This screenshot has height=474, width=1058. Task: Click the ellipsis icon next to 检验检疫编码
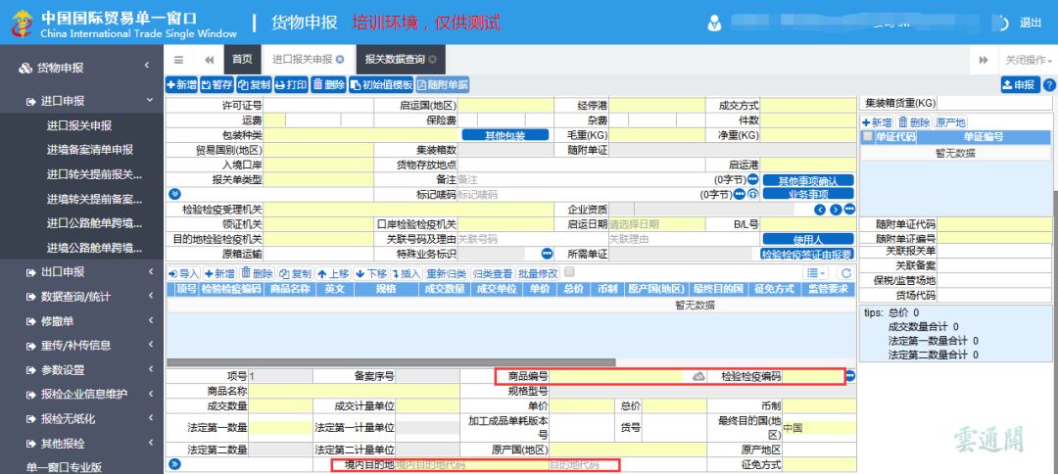850,376
